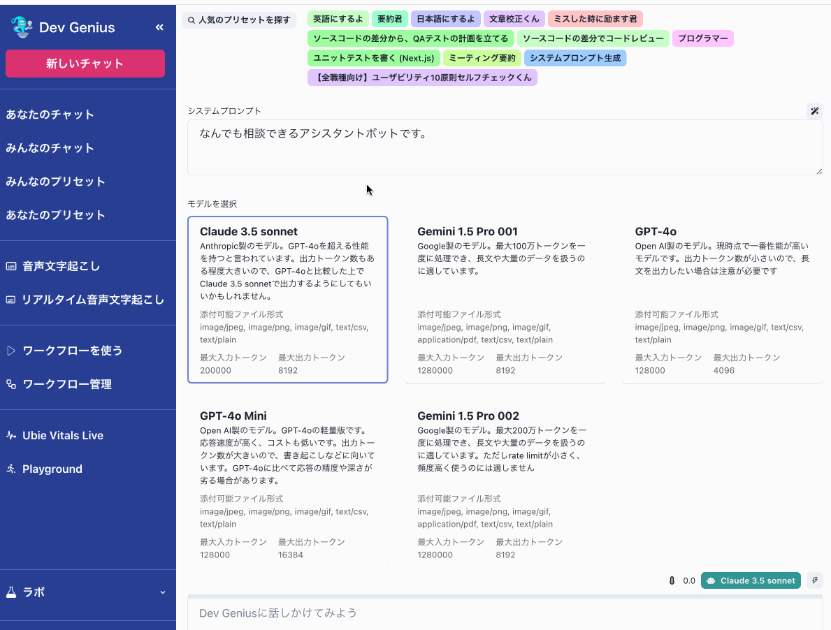Screen dimensions: 831x630
Task: Select the 日本語にするよ preset
Action: point(446,19)
